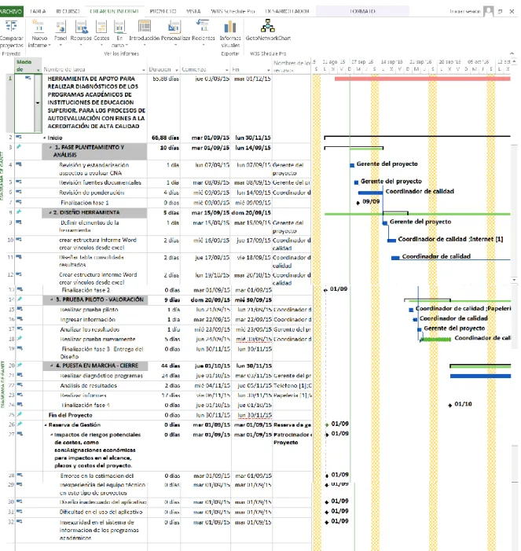
Task: Click the Comparar proyectos icon
Action: coord(11,27)
